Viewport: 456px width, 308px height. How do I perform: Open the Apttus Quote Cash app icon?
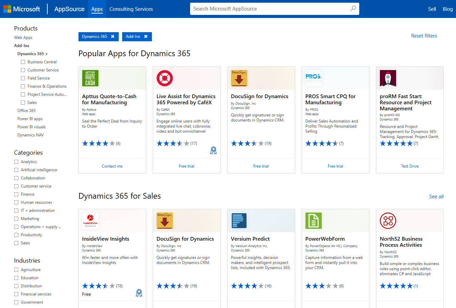coord(90,78)
